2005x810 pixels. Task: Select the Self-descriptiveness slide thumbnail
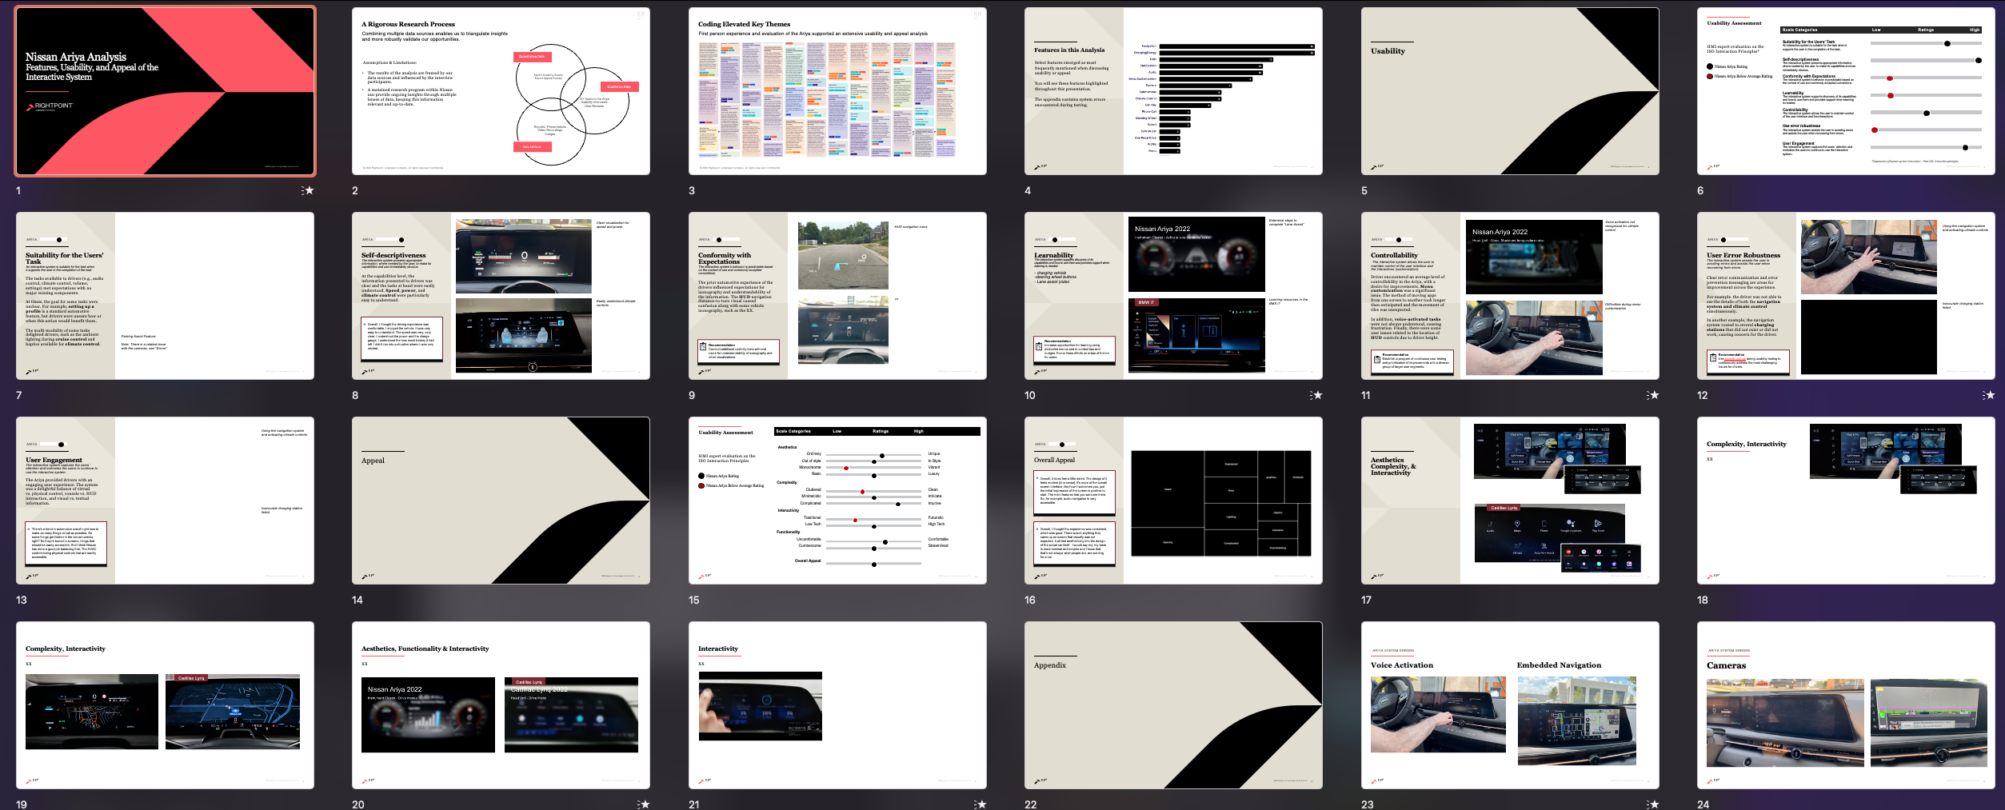501,296
